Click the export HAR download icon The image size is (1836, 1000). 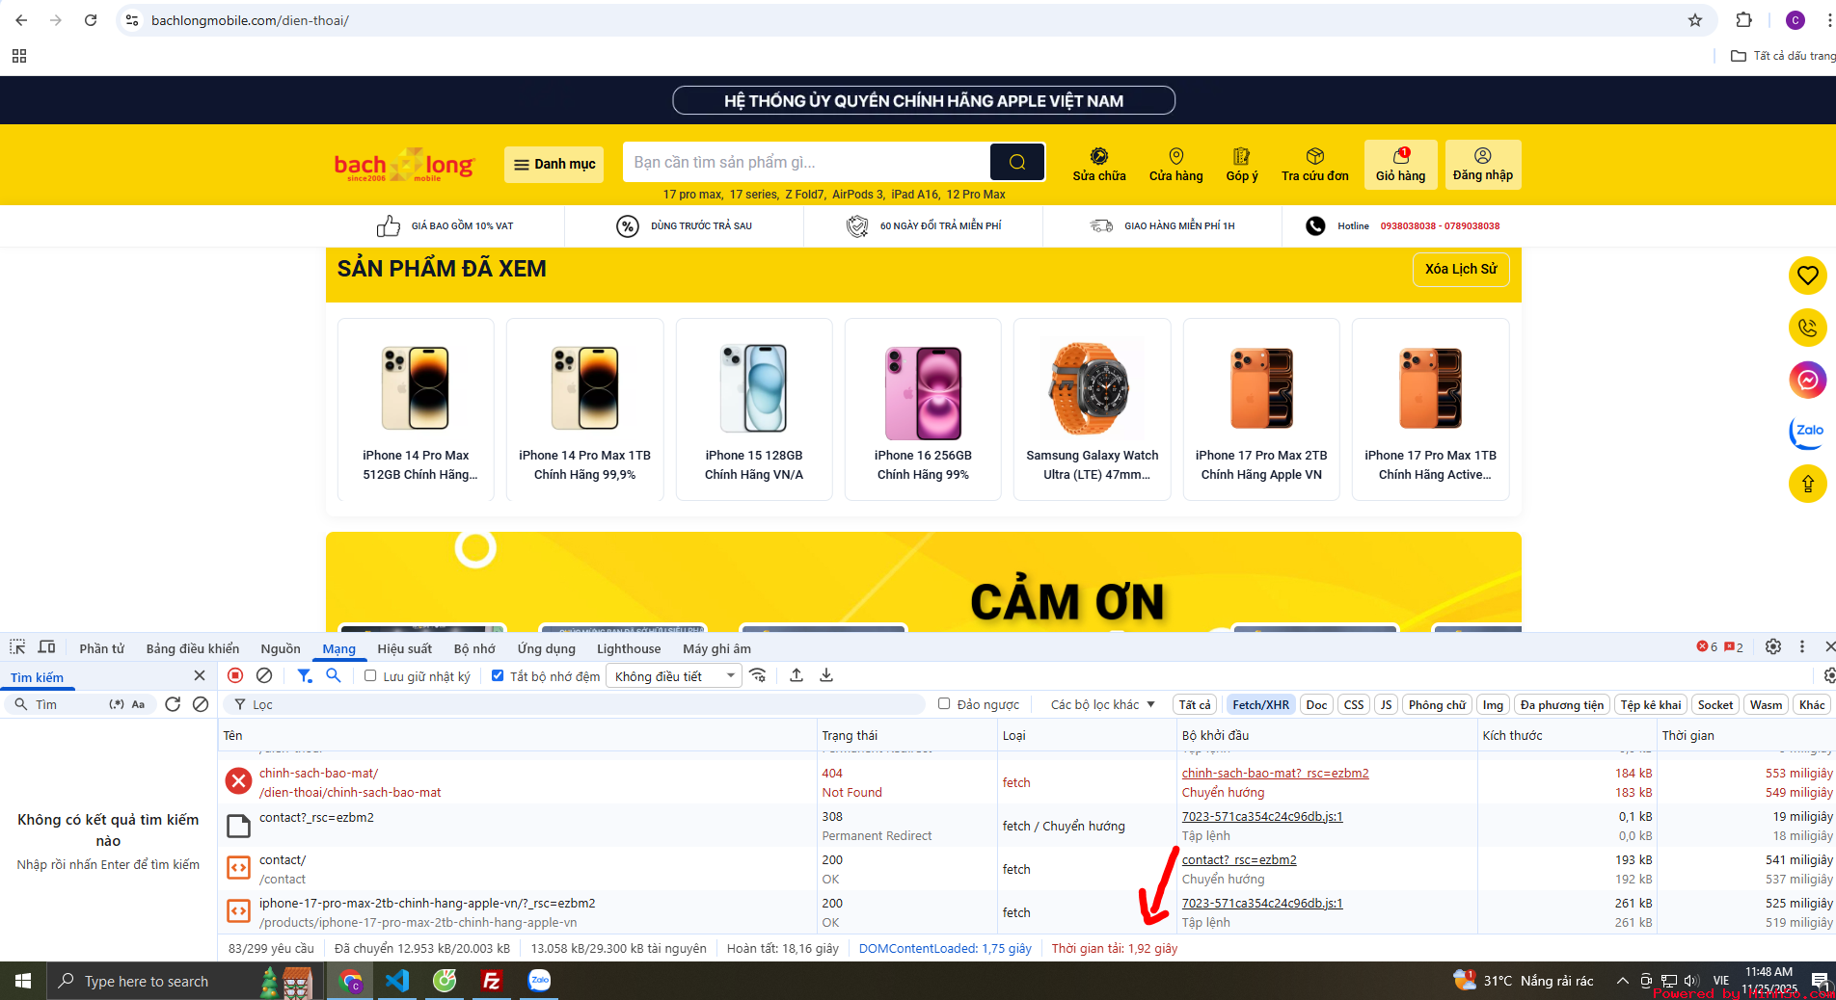(826, 676)
